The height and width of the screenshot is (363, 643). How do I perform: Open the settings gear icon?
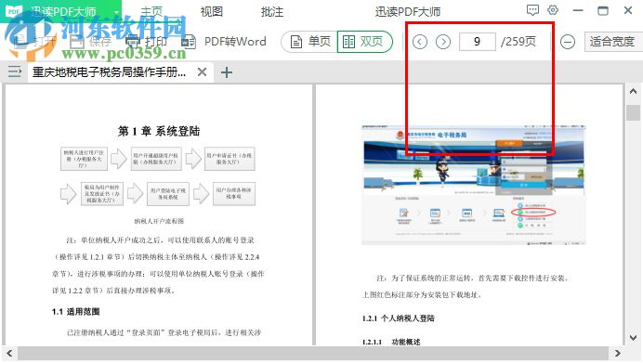click(x=553, y=10)
